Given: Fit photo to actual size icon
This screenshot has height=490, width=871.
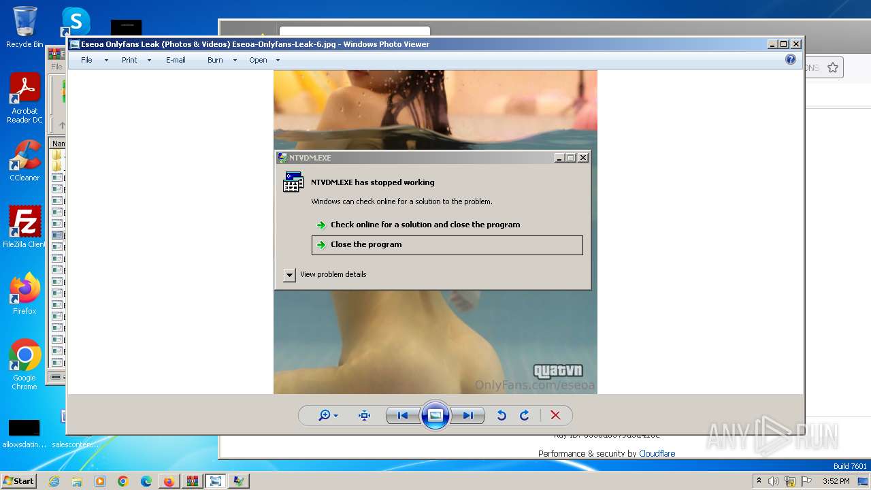Looking at the screenshot, I should (x=365, y=415).
